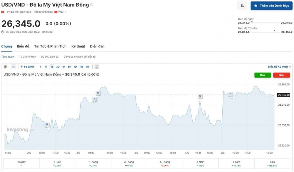This screenshot has width=294, height=172.
Task: Switch the interval to 1H
Action: [64, 67]
